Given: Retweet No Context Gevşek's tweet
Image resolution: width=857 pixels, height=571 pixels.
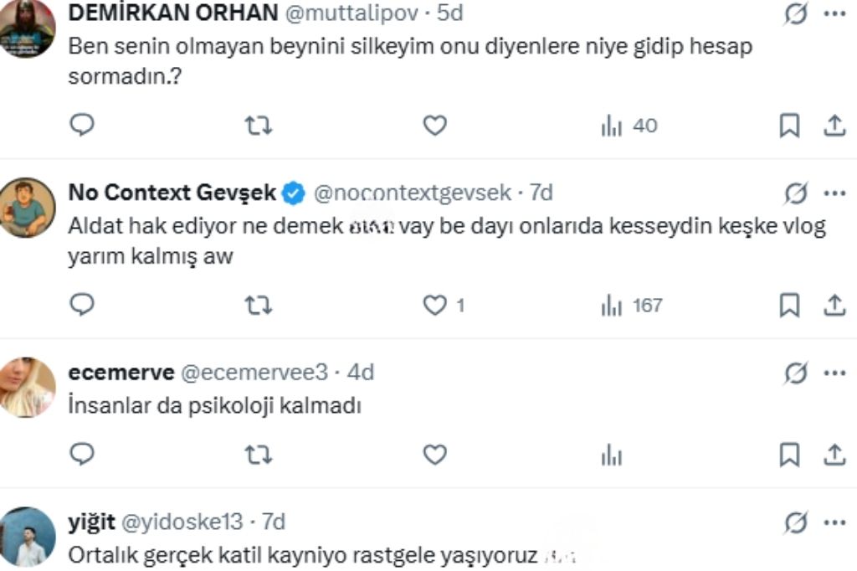Looking at the screenshot, I should pyautogui.click(x=258, y=306).
